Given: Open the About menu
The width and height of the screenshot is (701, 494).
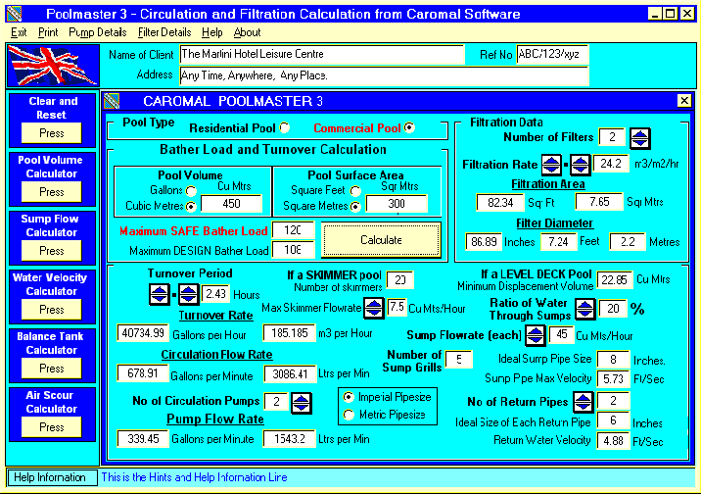Looking at the screenshot, I should pos(247,32).
